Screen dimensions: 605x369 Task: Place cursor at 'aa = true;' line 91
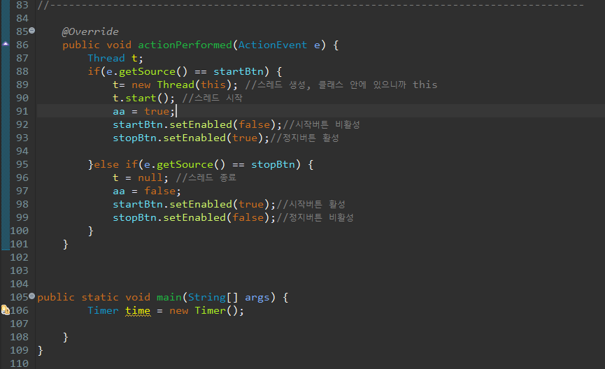tap(143, 111)
